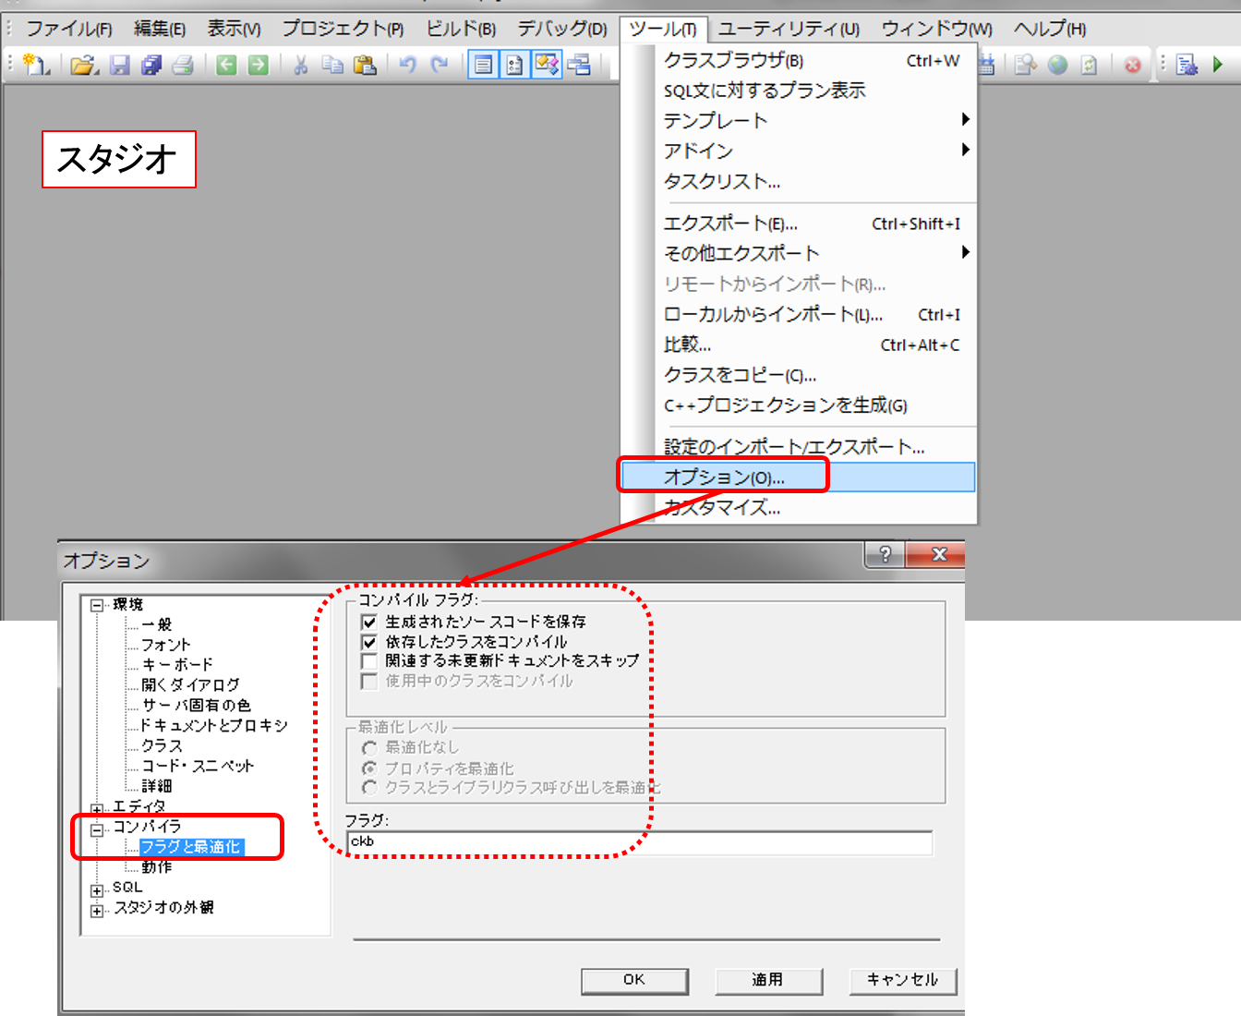Click the green Run arrow icon
The height and width of the screenshot is (1016, 1241).
tap(1218, 65)
